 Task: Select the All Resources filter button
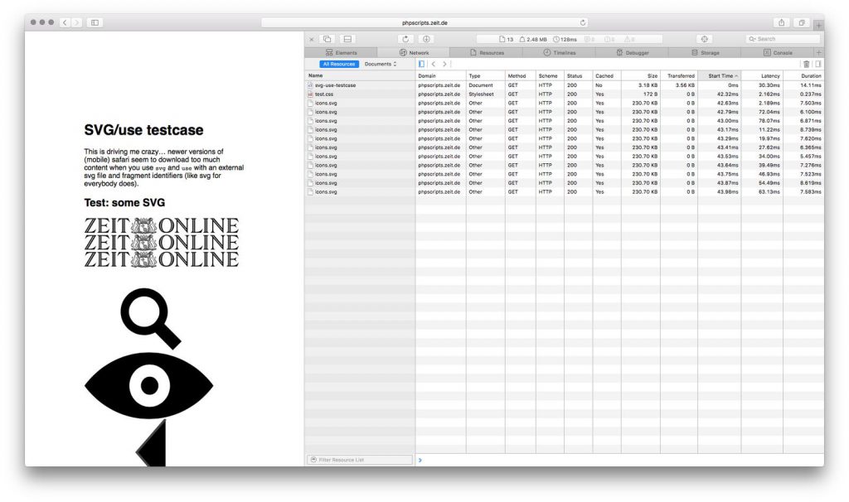(339, 64)
